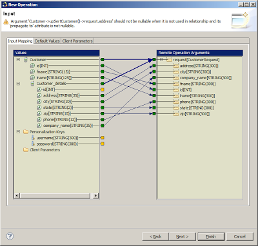258x246 pixels.
Task: Cancel the New Operation wizard
Action: (x=240, y=236)
